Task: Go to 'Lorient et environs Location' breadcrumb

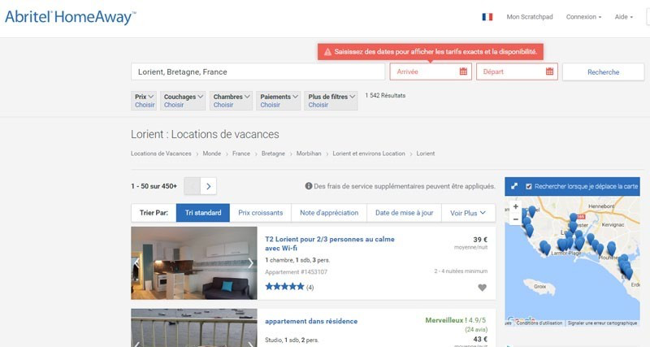Action: (x=369, y=154)
